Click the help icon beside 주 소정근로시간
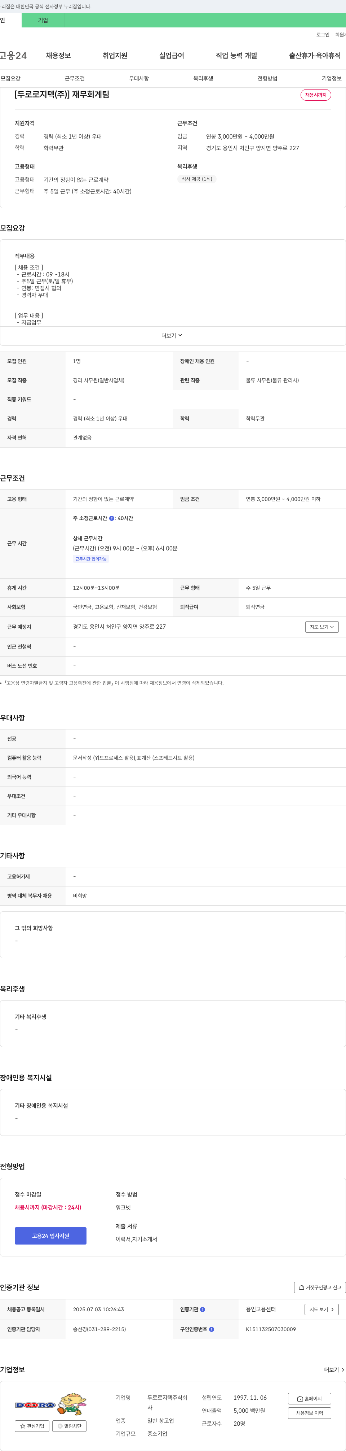The width and height of the screenshot is (346, 1451). click(x=111, y=518)
